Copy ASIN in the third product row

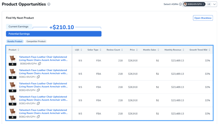pyautogui.click(x=38, y=90)
